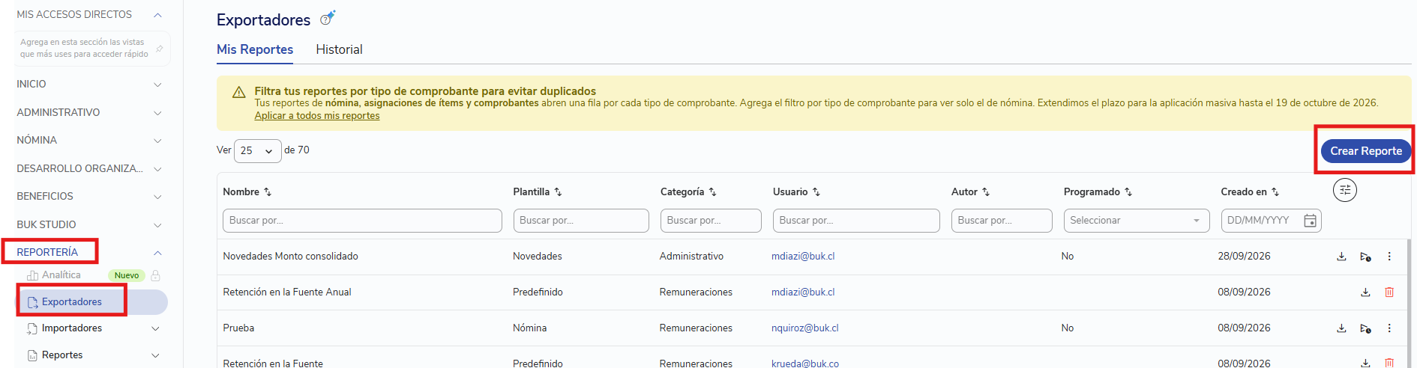
Task: Sort table by Categoría column
Action: click(x=712, y=192)
